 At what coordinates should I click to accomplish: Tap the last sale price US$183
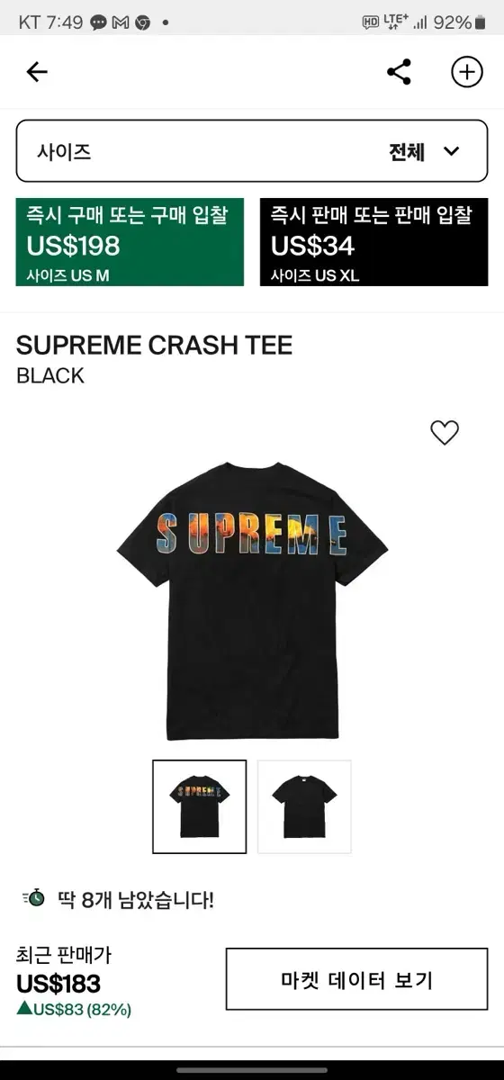click(58, 984)
